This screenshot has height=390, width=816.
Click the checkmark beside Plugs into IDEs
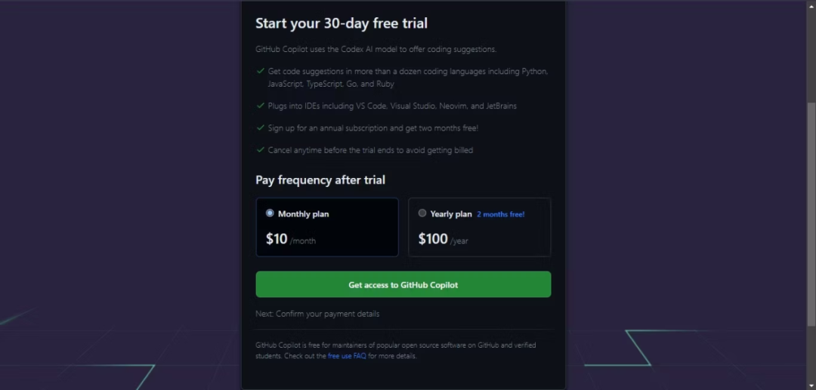point(260,106)
